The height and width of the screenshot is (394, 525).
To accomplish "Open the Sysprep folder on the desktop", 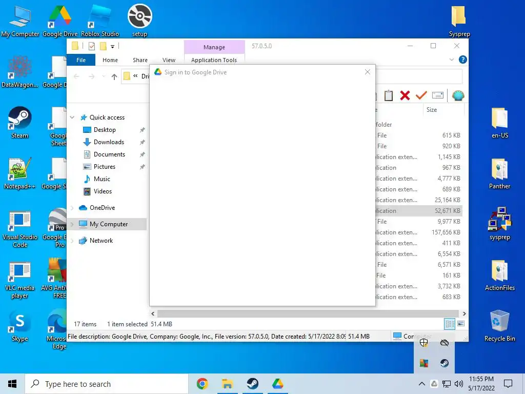I will 459,21.
